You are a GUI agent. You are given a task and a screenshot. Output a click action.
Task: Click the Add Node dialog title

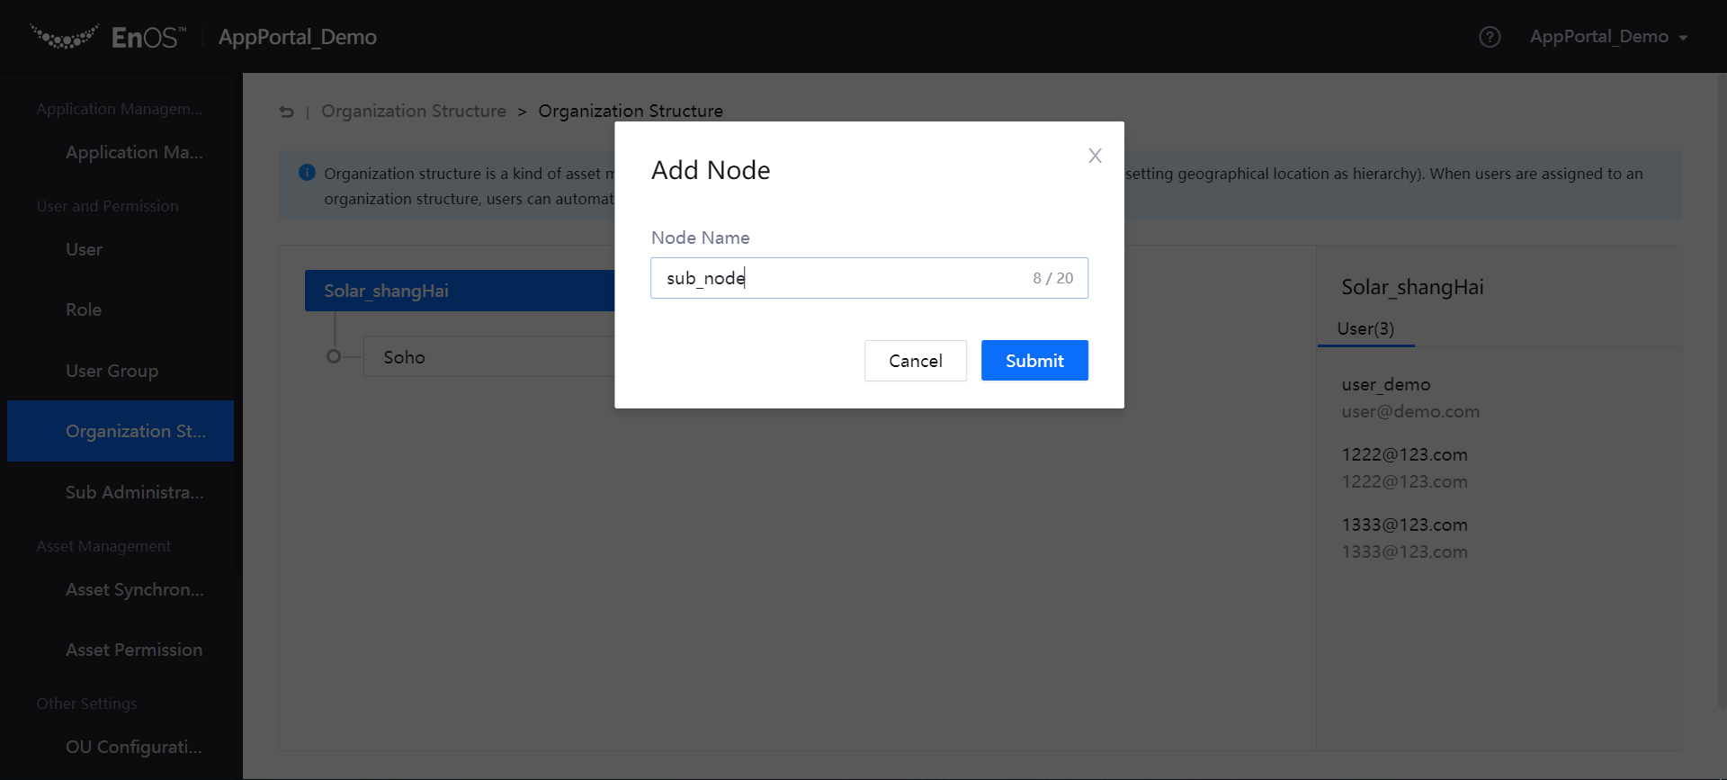tap(711, 170)
